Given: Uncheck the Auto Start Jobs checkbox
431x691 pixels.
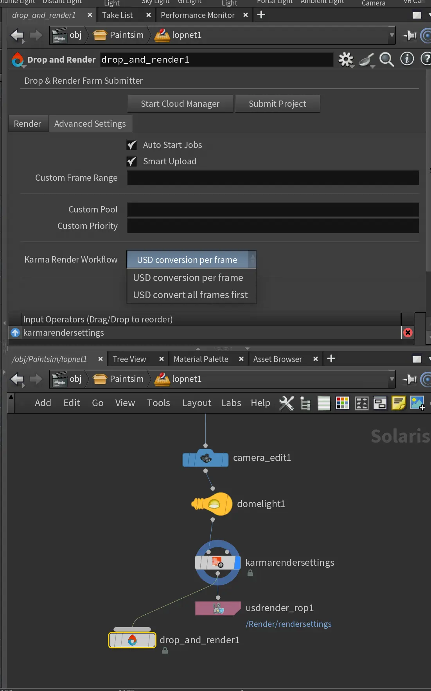Looking at the screenshot, I should click(x=132, y=145).
